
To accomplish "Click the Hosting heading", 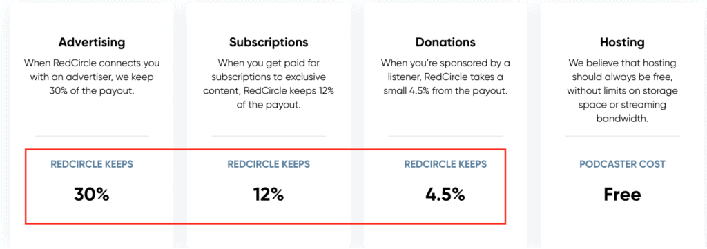I will [622, 43].
